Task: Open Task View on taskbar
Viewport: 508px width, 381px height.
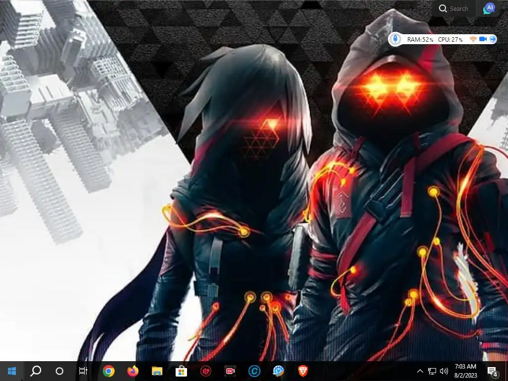Action: 83,371
